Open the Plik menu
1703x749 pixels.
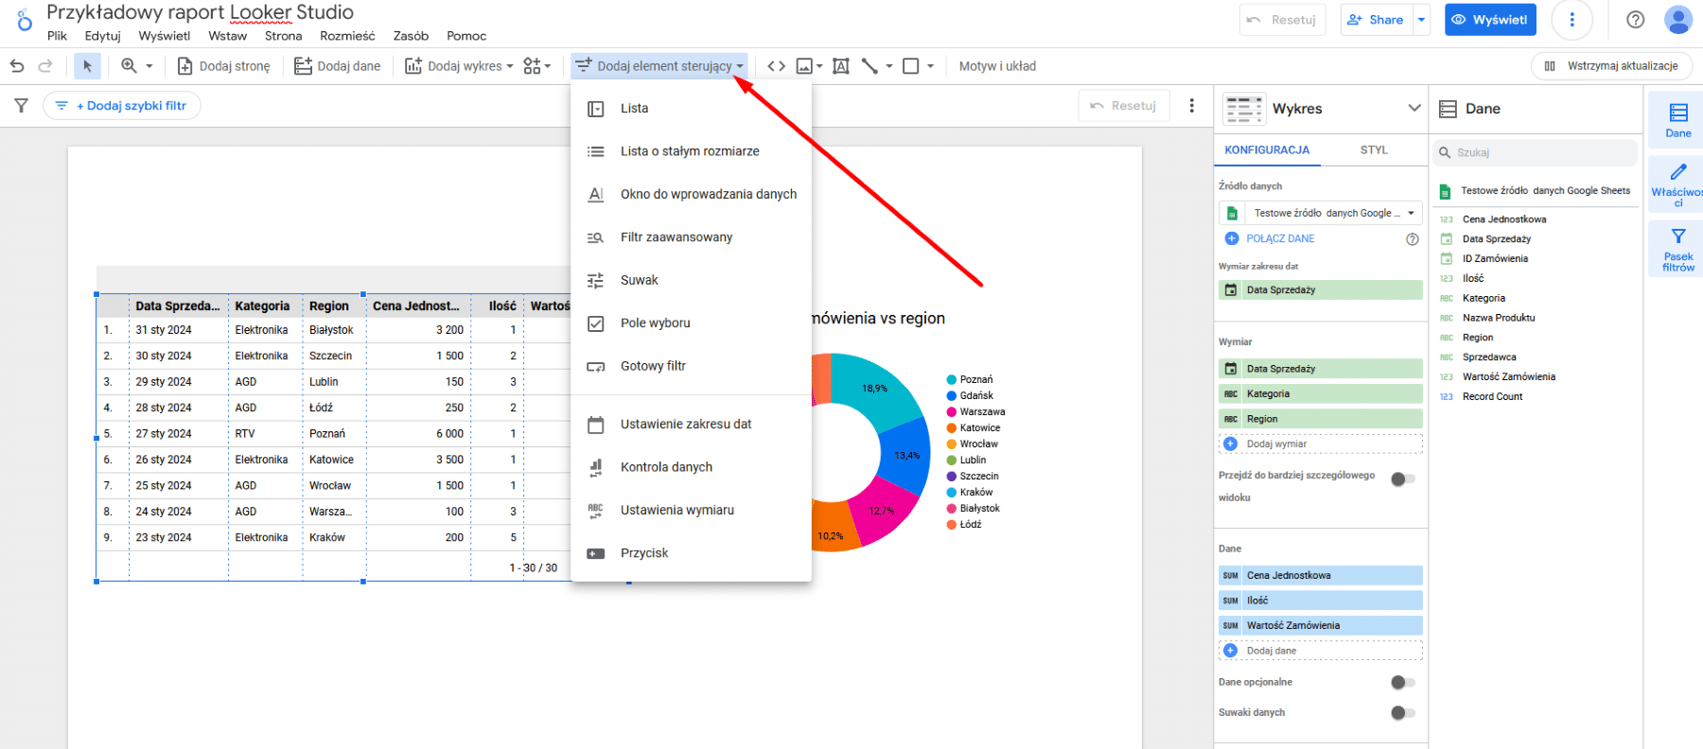point(58,36)
